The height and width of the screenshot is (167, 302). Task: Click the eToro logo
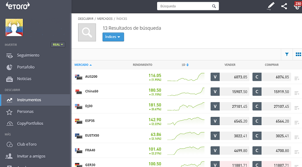pos(18,6)
